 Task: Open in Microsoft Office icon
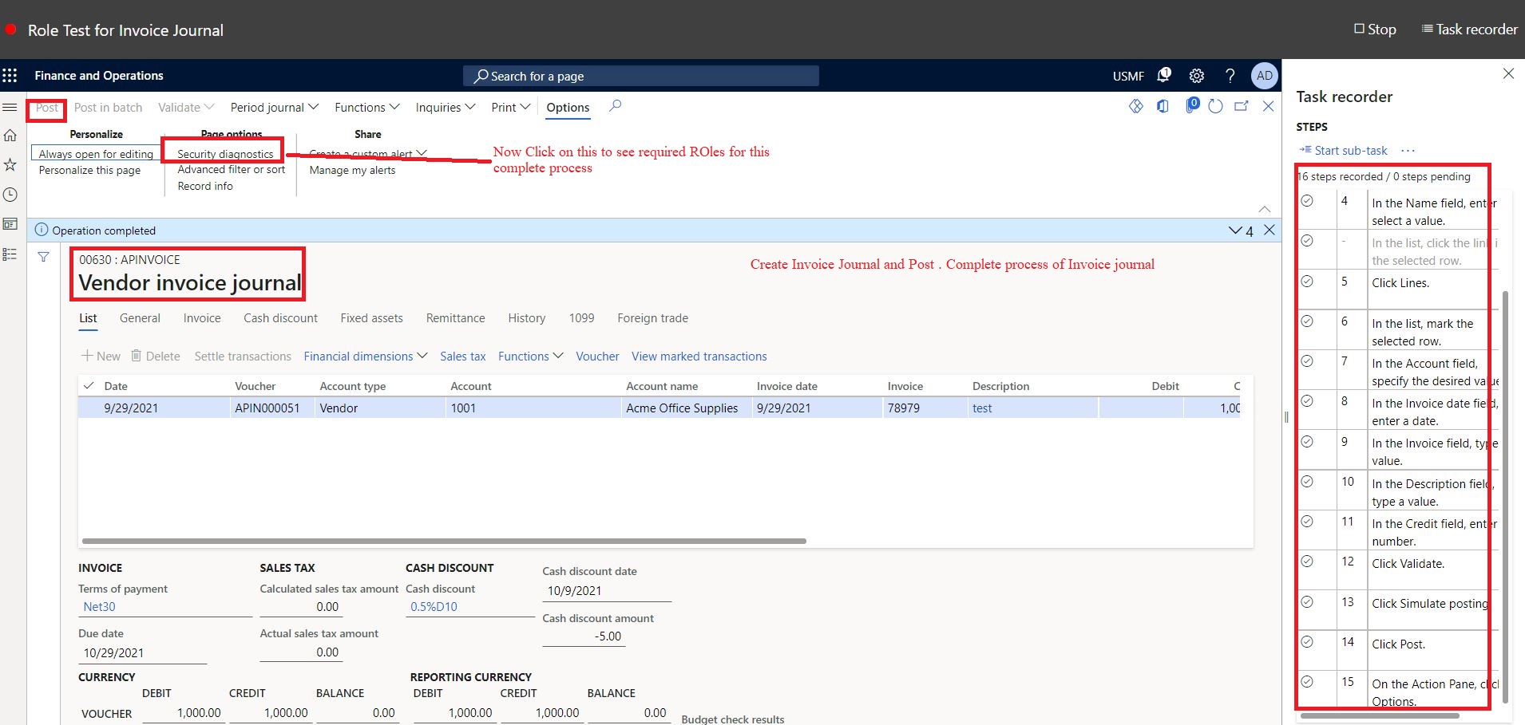coord(1163,106)
